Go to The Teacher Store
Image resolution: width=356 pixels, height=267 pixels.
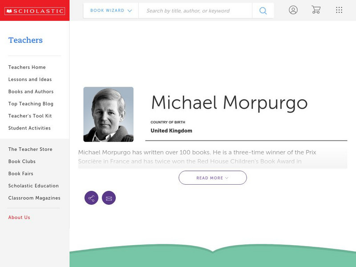[x=30, y=149]
